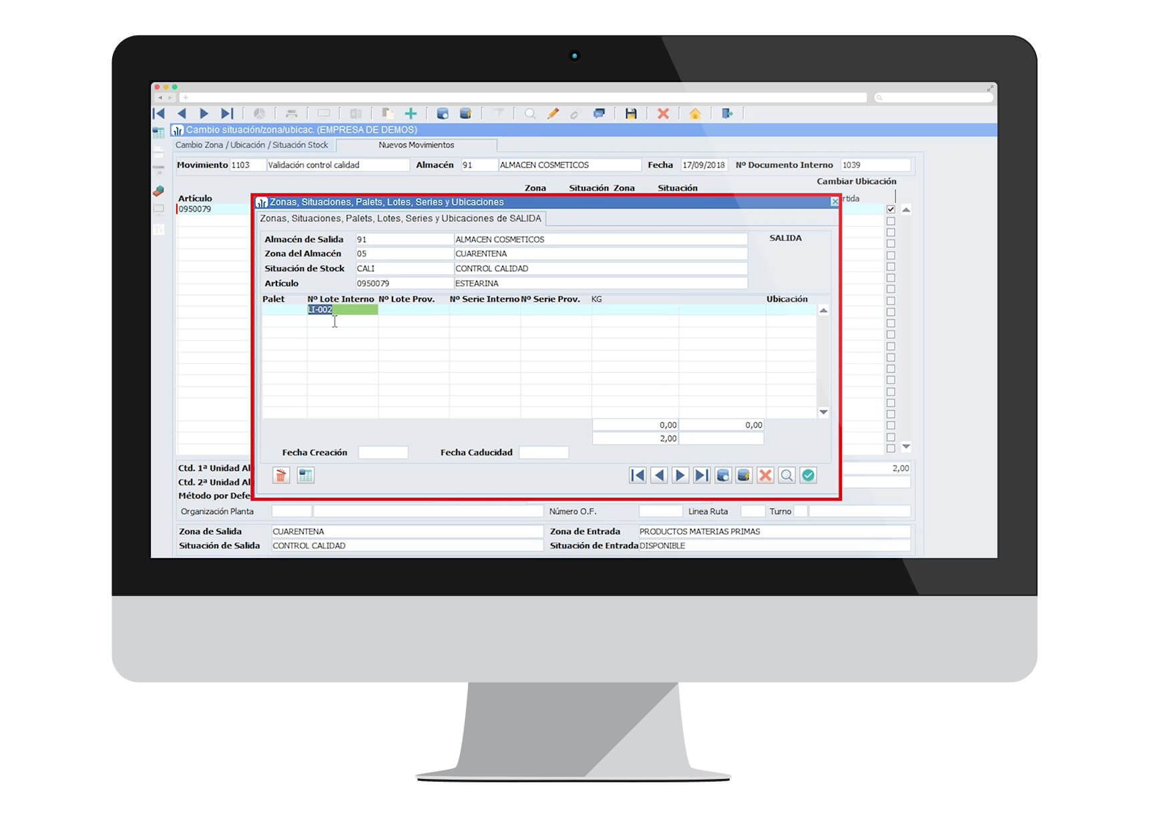Click the green plus add icon
Viewport: 1153px width, 815px height.
click(411, 113)
